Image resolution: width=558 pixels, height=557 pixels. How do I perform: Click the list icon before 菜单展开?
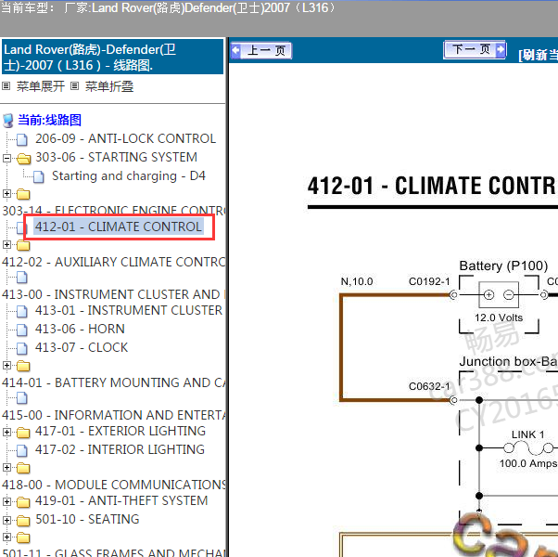pyautogui.click(x=6, y=86)
